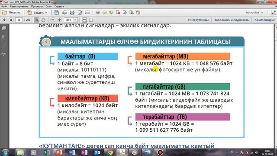This screenshot has width=277, height=156.
Task: Click the page number field showing 16
Action: click(x=19, y=20)
